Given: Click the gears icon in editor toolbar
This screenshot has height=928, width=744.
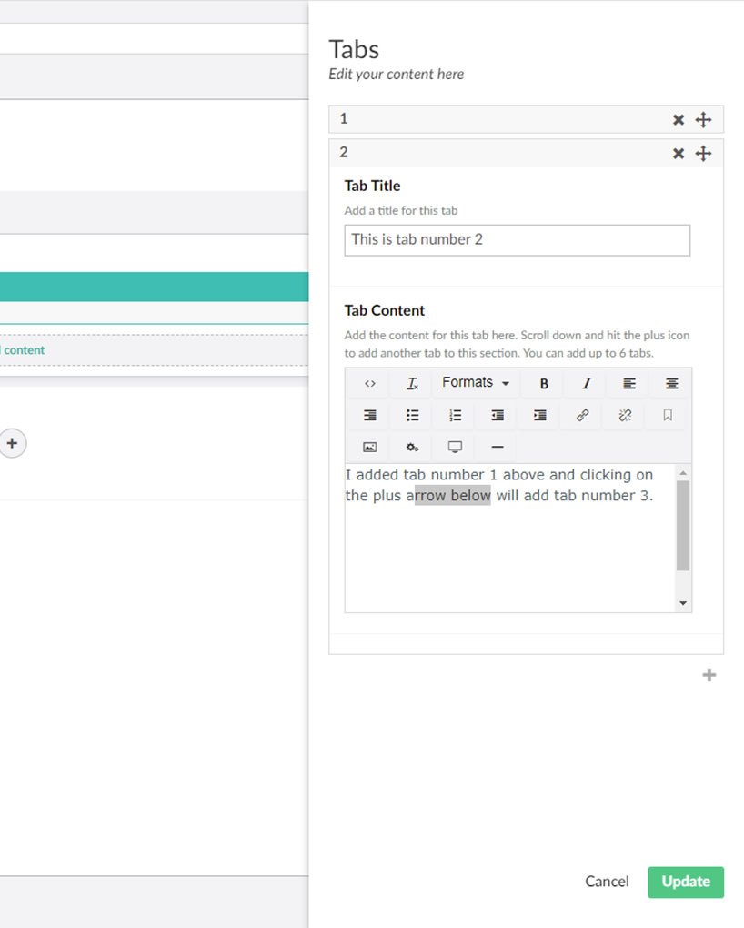Looking at the screenshot, I should (413, 447).
